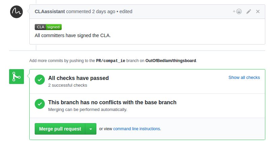This screenshot has width=270, height=142.
Task: Open CLAassistant user profile link
Action: click(x=50, y=11)
